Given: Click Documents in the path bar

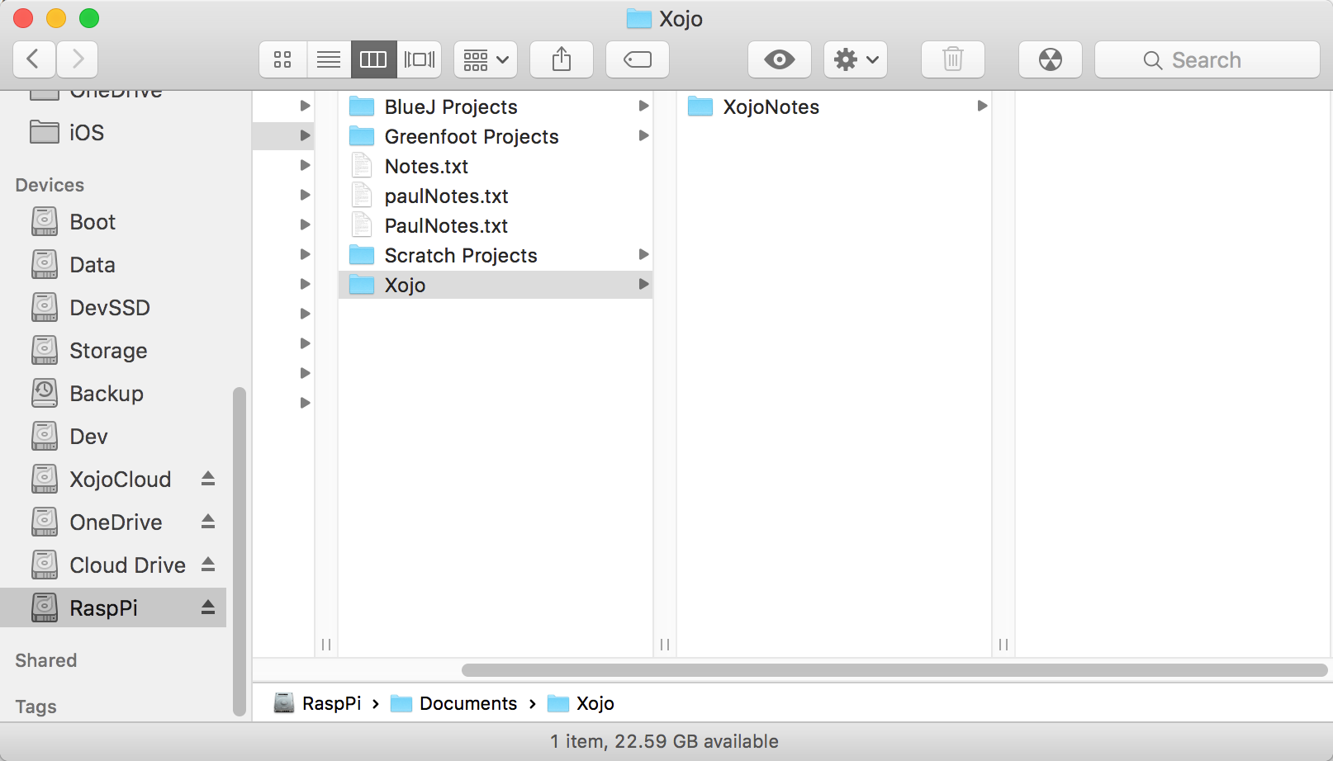Looking at the screenshot, I should 467,703.
